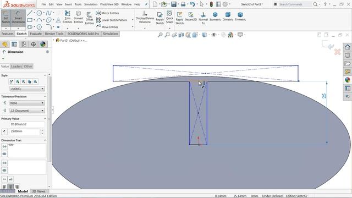Open the DisplayManager tab
352x198 pixels.
[43, 44]
